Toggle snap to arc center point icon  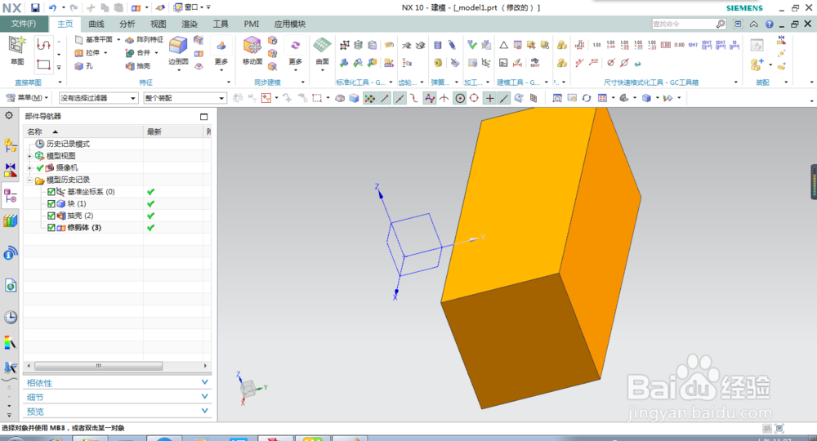pyautogui.click(x=459, y=98)
